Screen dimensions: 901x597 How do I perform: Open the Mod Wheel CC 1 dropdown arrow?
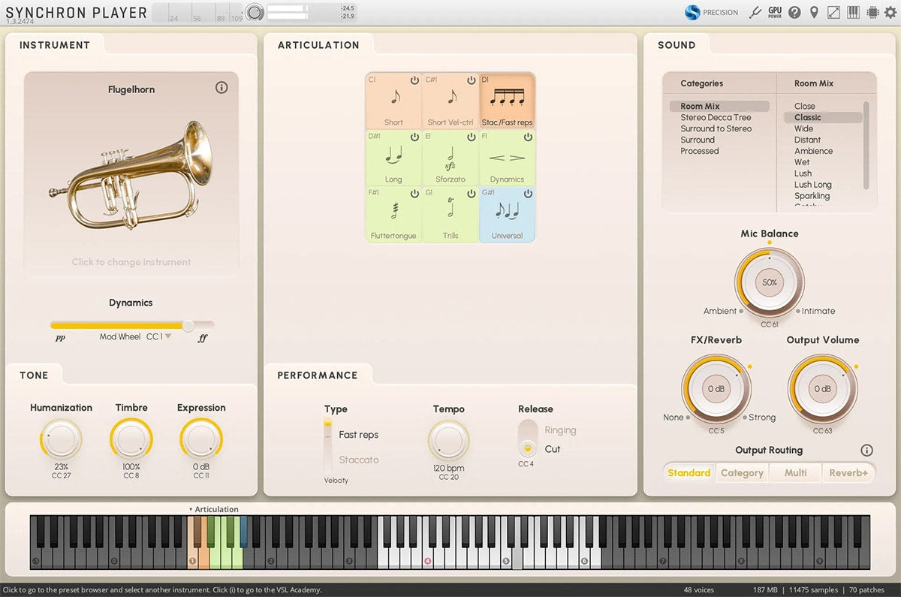(168, 337)
